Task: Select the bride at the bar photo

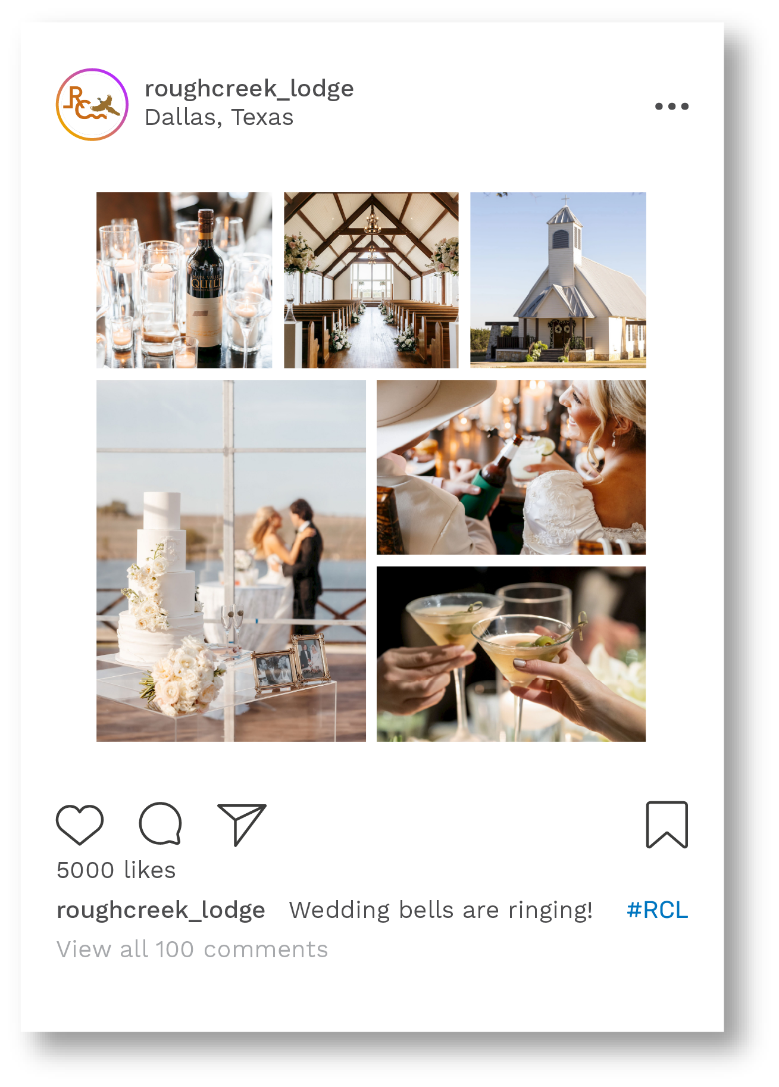Action: pyautogui.click(x=511, y=467)
